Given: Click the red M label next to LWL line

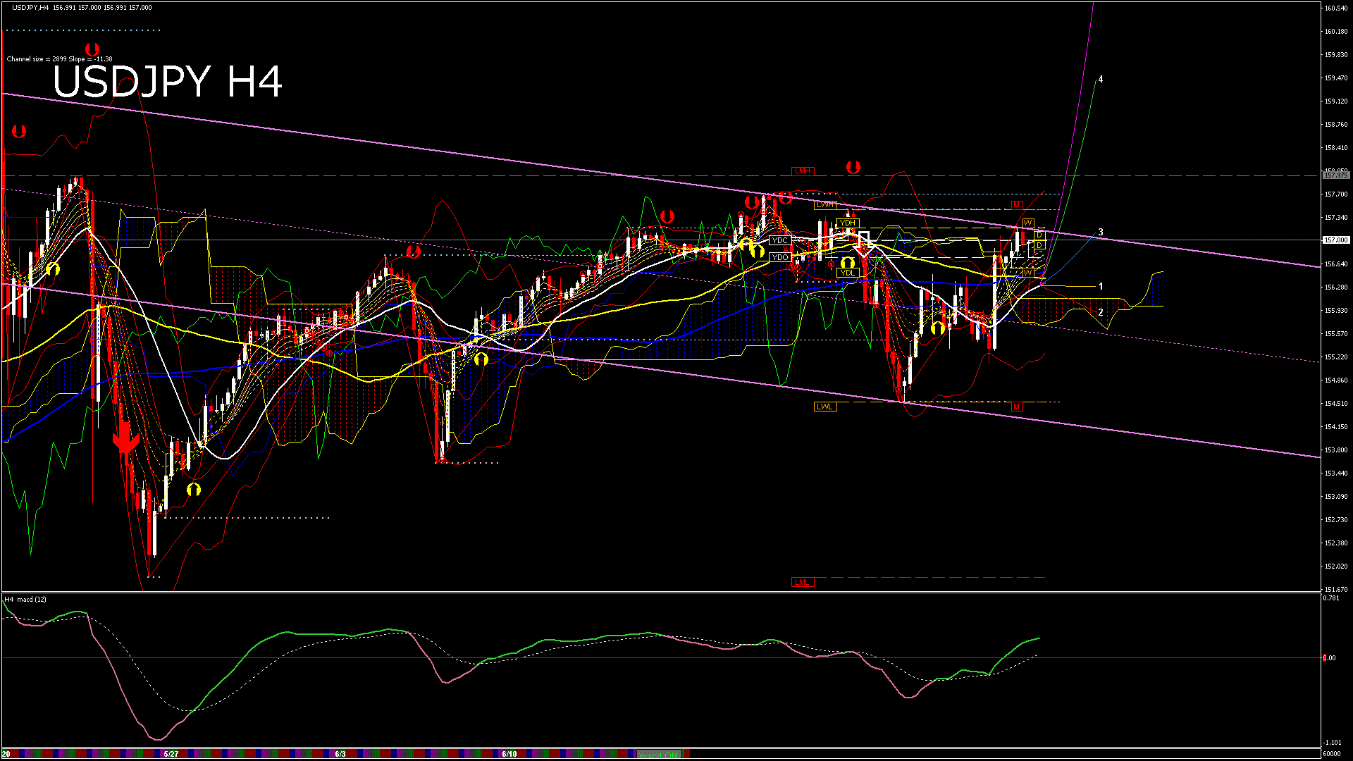Looking at the screenshot, I should point(1016,407).
